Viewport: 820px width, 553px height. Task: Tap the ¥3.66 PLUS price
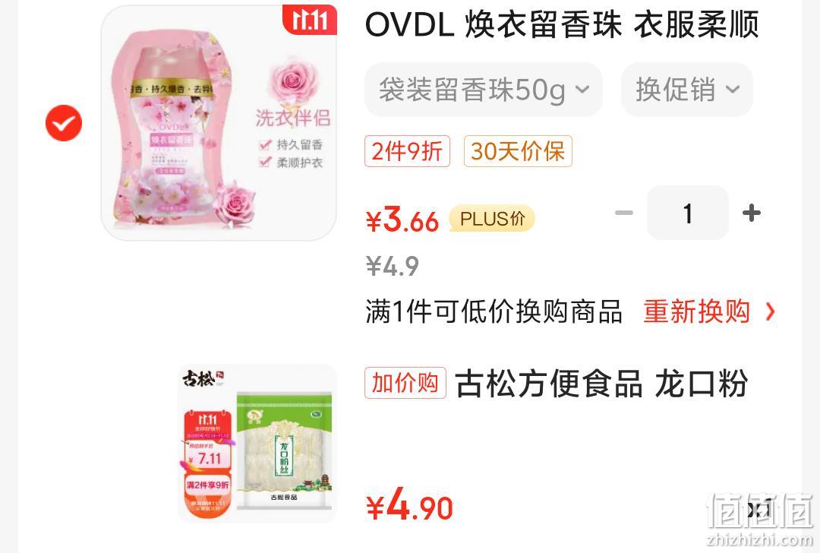[402, 220]
